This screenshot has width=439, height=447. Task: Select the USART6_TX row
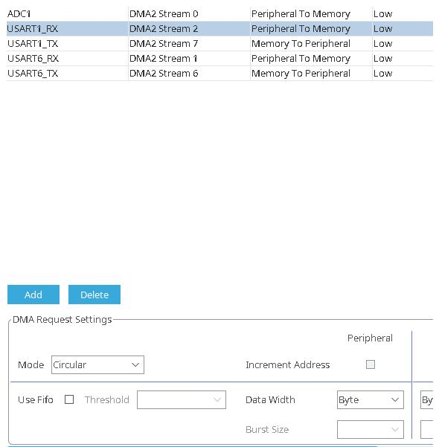coord(219,73)
